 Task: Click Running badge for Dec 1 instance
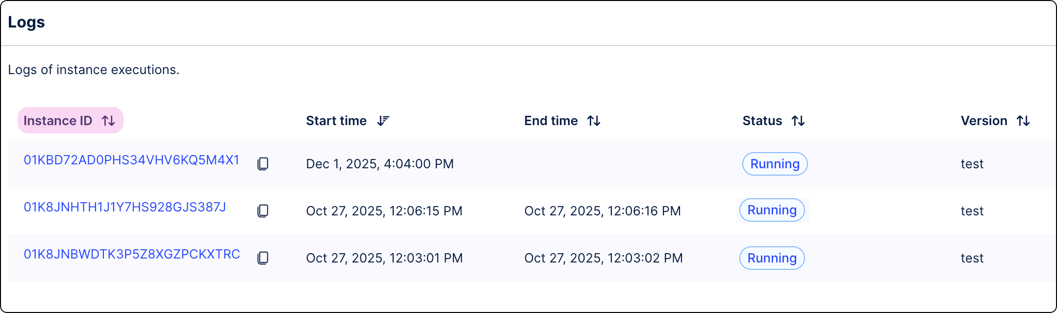(775, 164)
